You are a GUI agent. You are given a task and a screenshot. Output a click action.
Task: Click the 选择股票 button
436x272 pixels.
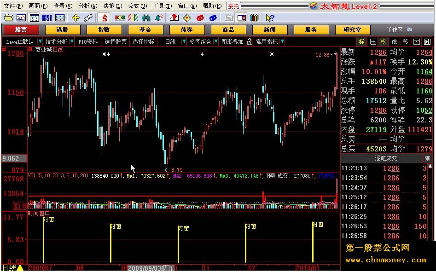(116, 42)
